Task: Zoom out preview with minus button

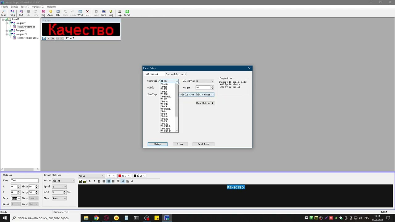Action: click(48, 38)
